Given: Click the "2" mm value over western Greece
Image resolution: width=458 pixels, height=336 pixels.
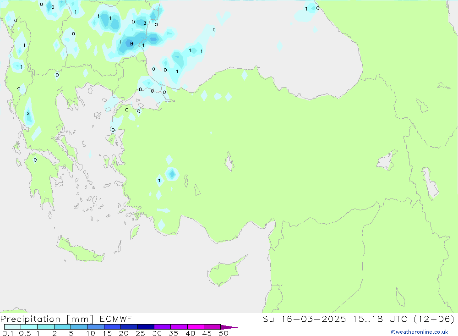Looking at the screenshot, I should pos(28,114).
